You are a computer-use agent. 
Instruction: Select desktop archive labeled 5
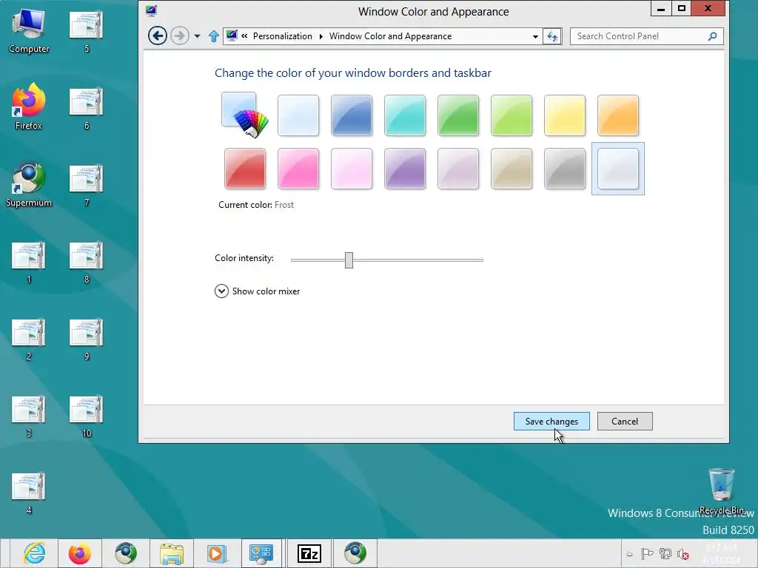click(87, 31)
